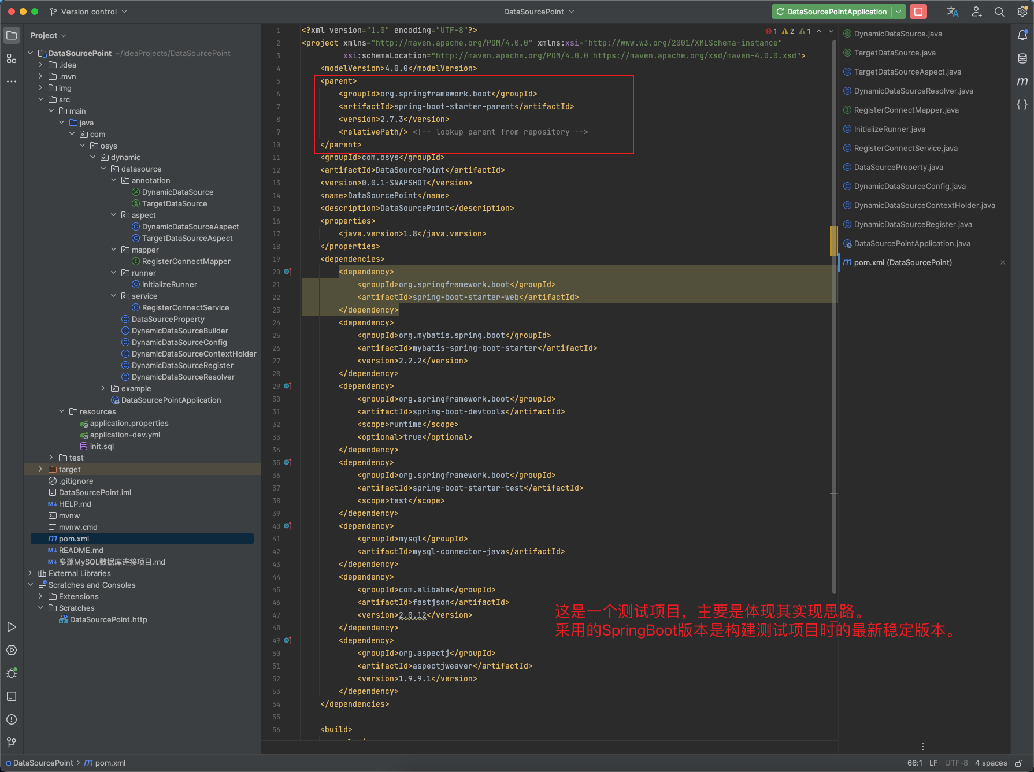
Task: Open Search Everywhere magnifier
Action: tap(999, 12)
